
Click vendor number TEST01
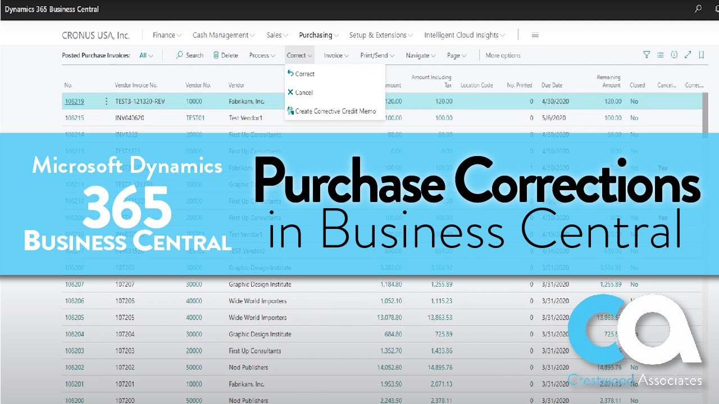coord(195,118)
